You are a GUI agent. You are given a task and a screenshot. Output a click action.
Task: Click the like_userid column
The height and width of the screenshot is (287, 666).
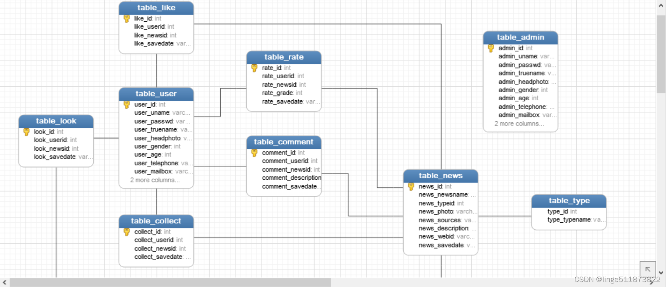tap(154, 27)
